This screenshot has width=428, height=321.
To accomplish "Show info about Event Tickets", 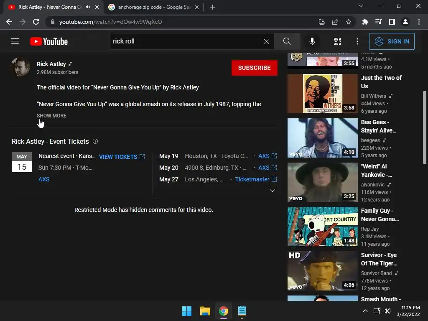I will (95, 141).
